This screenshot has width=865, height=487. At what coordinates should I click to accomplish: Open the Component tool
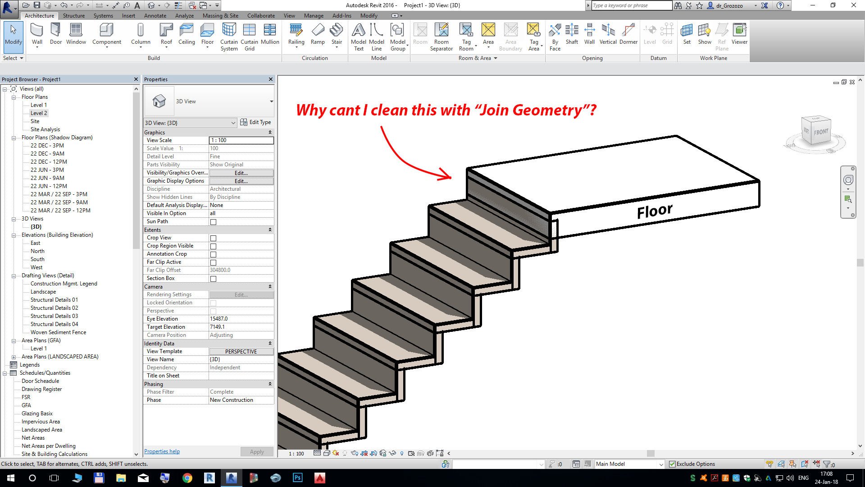point(106,35)
